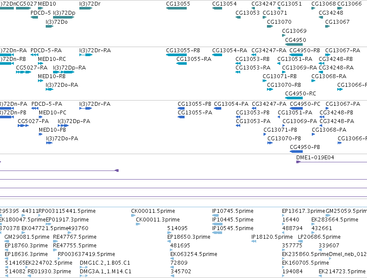Select transcript CG13069-RA
Image resolution: width=367 pixels, height=278 pixels.
coord(299,67)
